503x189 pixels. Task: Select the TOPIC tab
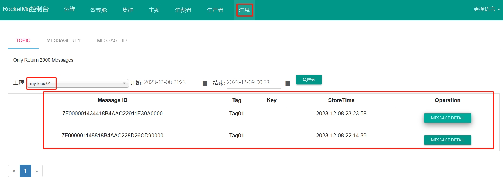(x=23, y=40)
